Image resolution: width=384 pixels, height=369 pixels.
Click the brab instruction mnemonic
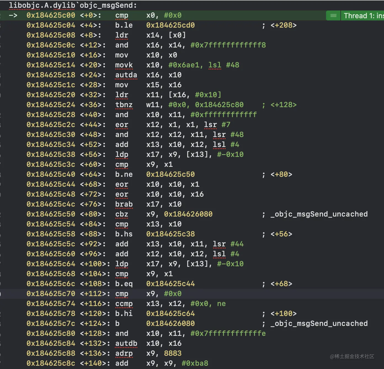[x=124, y=204]
